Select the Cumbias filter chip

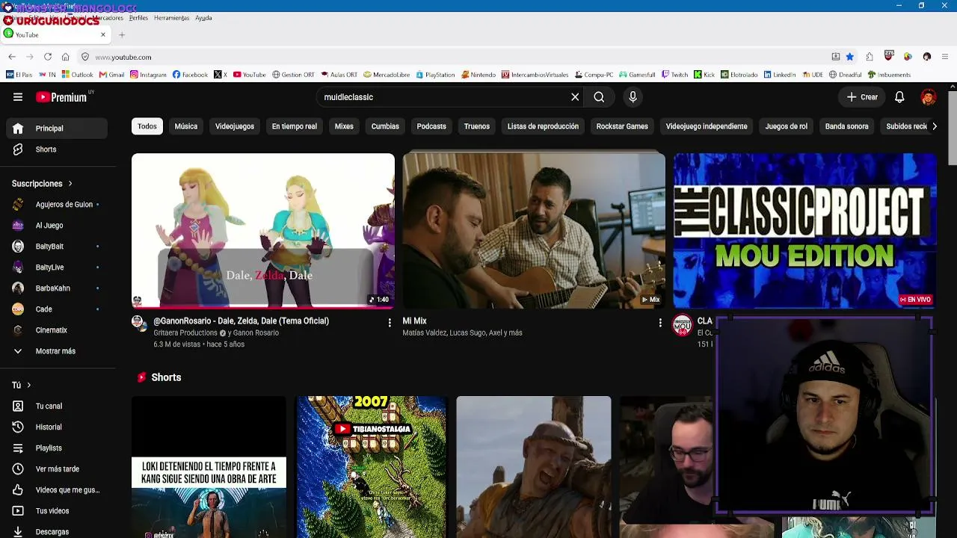[385, 126]
